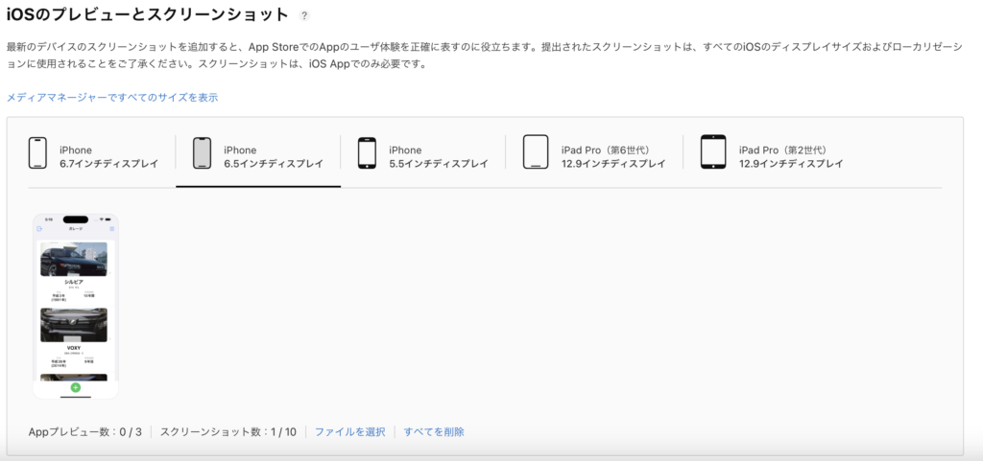The height and width of the screenshot is (461, 983).
Task: Open メディアマネージャーですべてのサイズを表示 link
Action: coord(112,98)
